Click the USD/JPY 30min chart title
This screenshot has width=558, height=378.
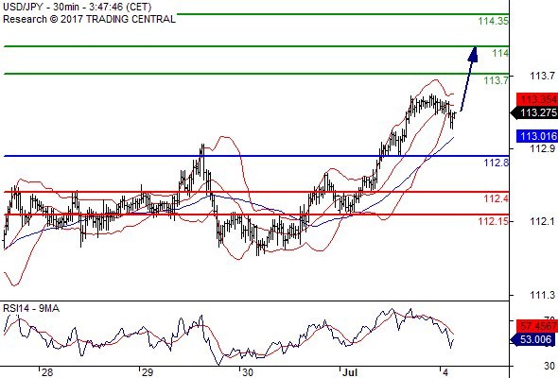coord(78,7)
